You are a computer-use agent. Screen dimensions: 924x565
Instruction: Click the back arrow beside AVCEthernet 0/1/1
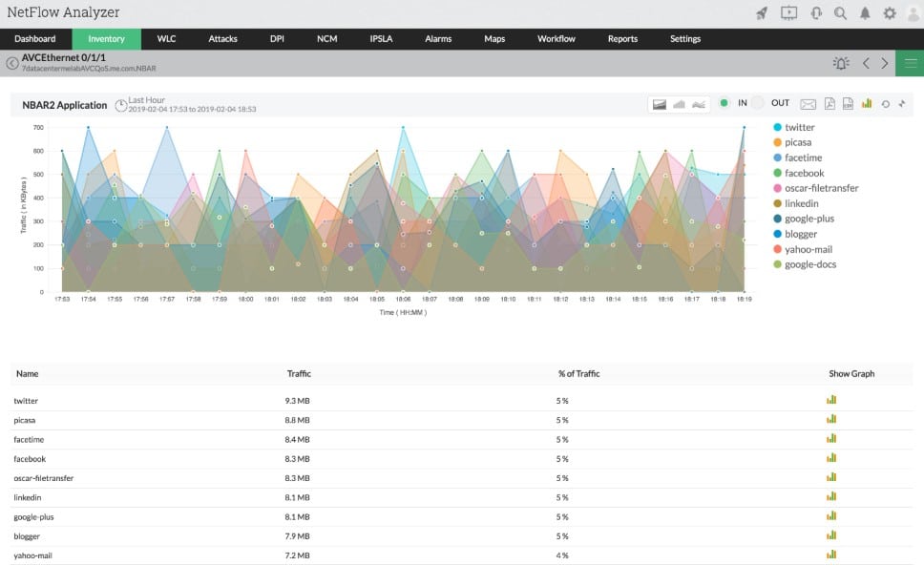pyautogui.click(x=12, y=63)
